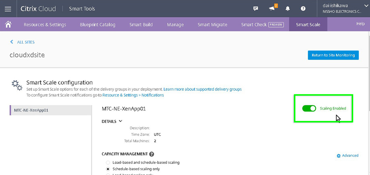Image resolution: width=370 pixels, height=175 pixels.
Task: Select Schedule-based scaling only option
Action: click(108, 169)
